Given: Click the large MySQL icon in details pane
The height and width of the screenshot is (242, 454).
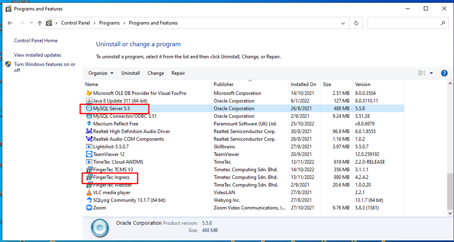Looking at the screenshot, I should 99,228.
